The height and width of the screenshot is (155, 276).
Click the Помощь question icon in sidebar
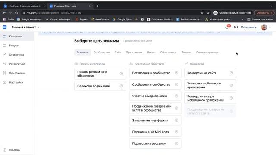5,150
